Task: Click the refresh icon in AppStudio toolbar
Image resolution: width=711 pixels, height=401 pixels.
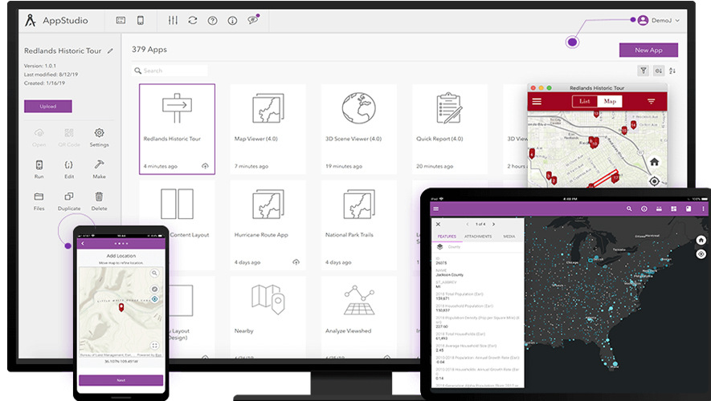Action: [193, 20]
